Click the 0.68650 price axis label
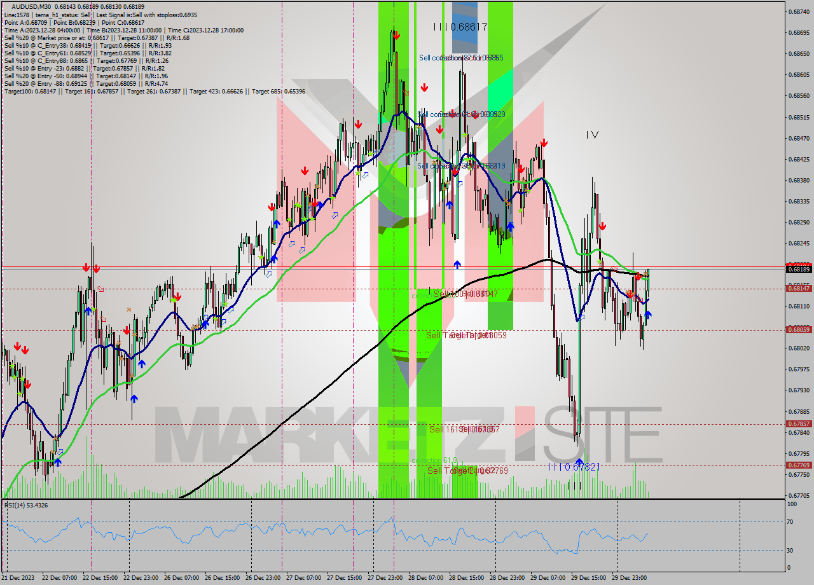 pyautogui.click(x=799, y=54)
